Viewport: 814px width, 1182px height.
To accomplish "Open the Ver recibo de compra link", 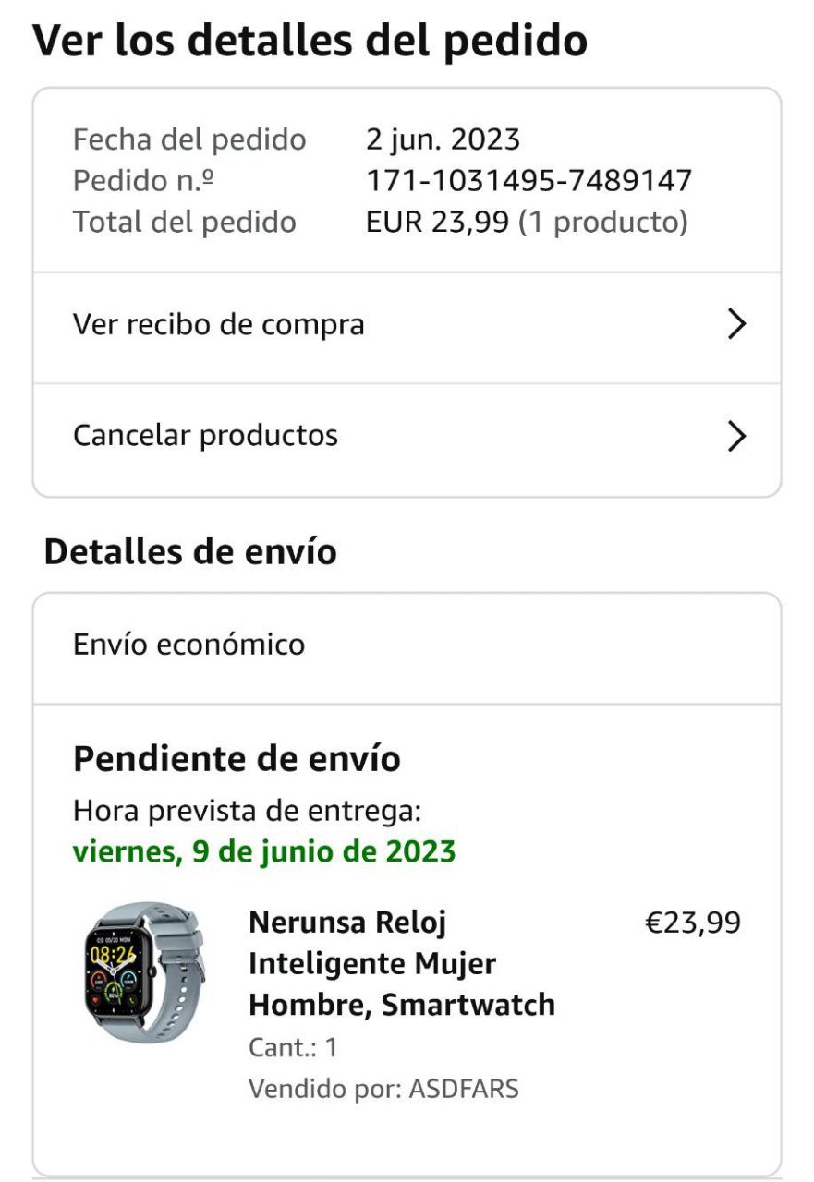I will pos(219,325).
